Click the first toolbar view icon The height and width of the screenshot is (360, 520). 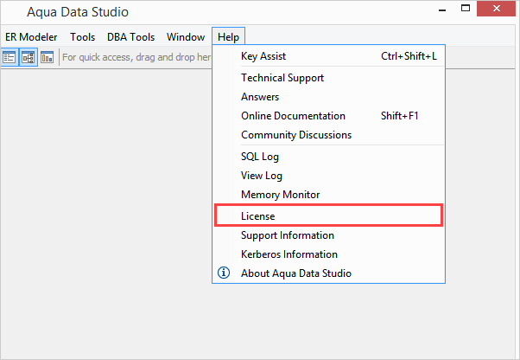click(10, 57)
